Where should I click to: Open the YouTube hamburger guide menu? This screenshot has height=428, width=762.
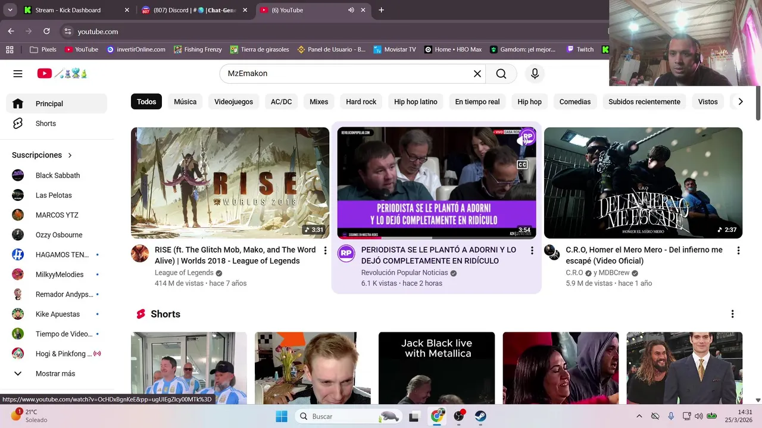pyautogui.click(x=18, y=74)
